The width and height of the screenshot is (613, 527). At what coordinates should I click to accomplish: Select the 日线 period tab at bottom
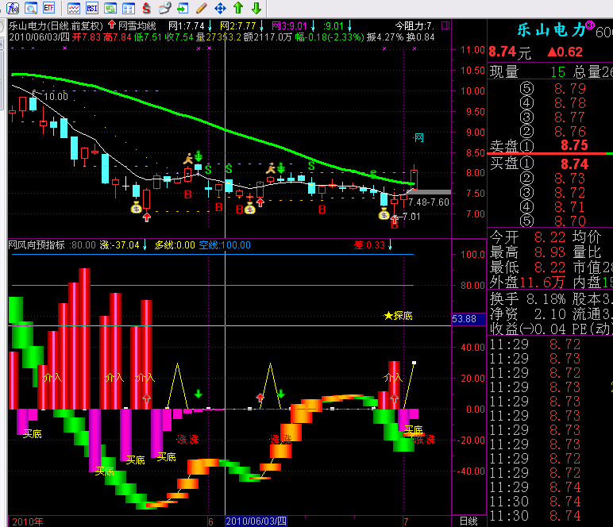click(x=468, y=521)
